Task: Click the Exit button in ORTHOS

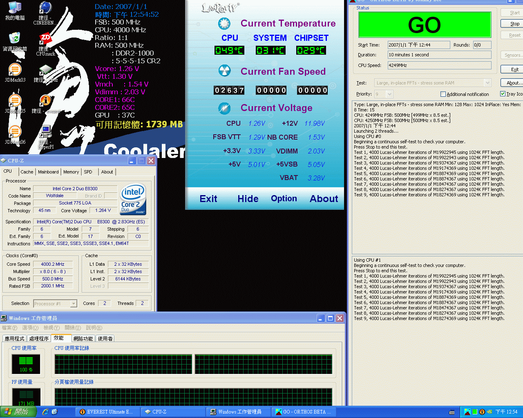Action: click(x=512, y=69)
